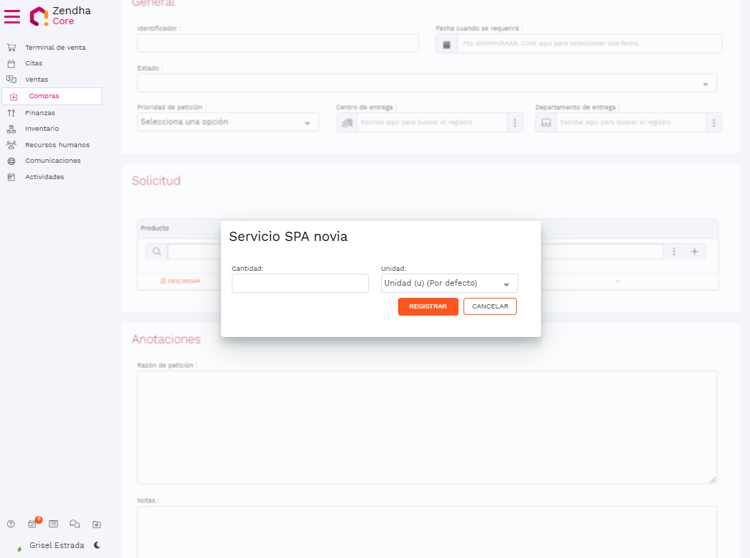Click the Cancelar button in the dialog
This screenshot has height=558, width=750.
[490, 306]
